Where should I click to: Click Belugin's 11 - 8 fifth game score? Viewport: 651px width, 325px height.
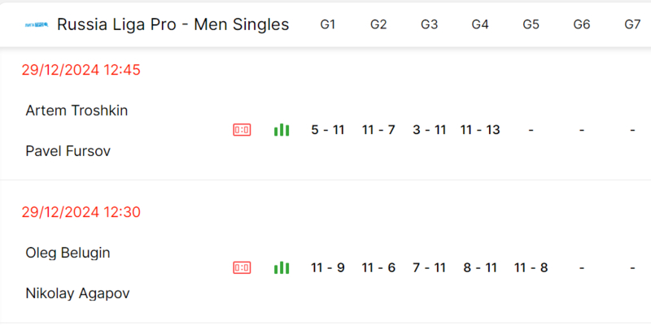click(531, 267)
